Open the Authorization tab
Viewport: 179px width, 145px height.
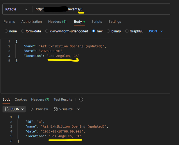[32, 21]
